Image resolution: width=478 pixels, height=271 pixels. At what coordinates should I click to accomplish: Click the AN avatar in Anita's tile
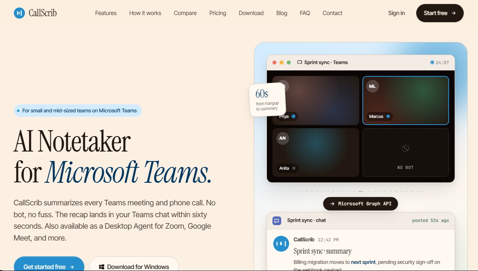point(282,138)
